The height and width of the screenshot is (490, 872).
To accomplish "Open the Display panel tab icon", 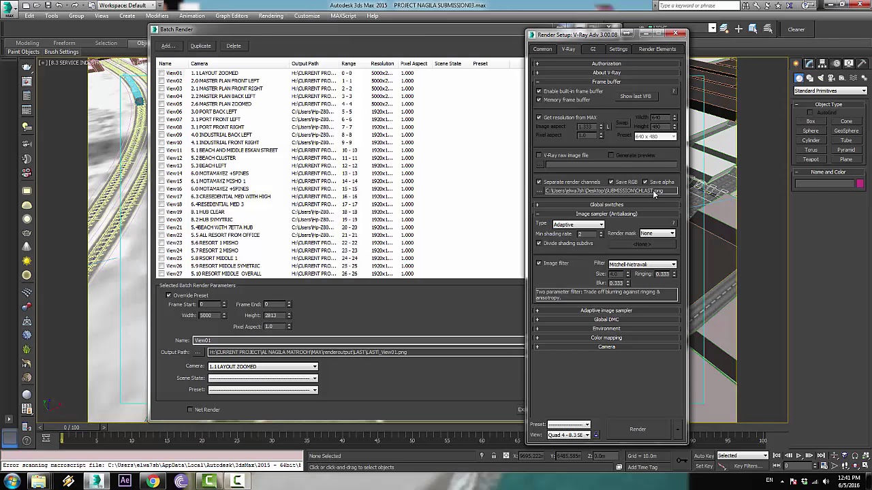I will click(x=849, y=63).
